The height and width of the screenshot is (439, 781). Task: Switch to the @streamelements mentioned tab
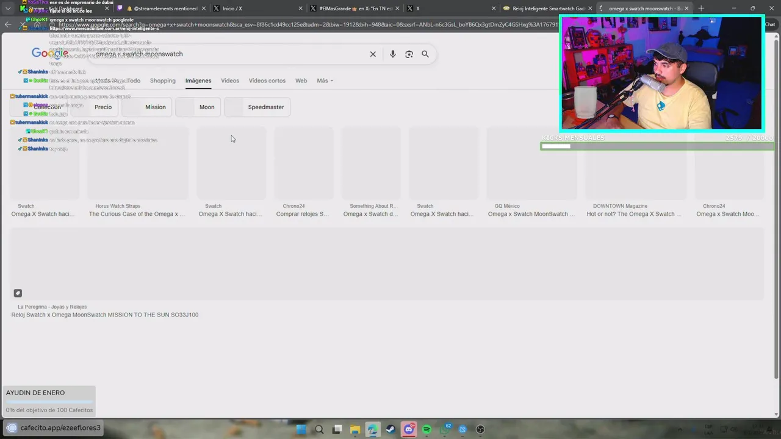[162, 9]
